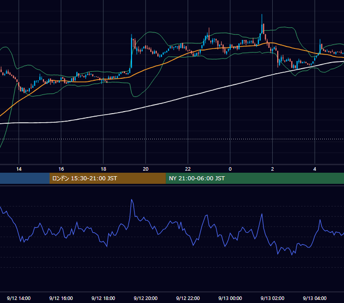Click the hour label 4 on chart axis

315,169
